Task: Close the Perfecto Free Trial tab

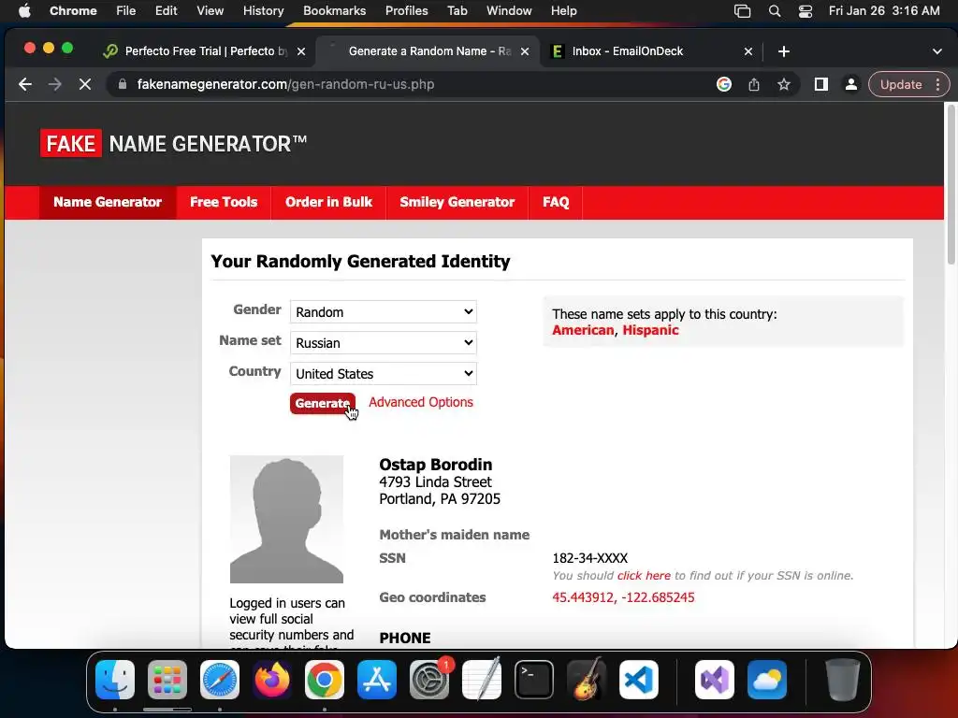Action: [x=301, y=51]
